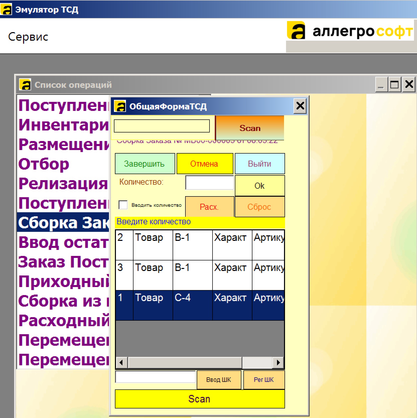Close the Список операций window
This screenshot has height=418, width=417.
coord(409,85)
